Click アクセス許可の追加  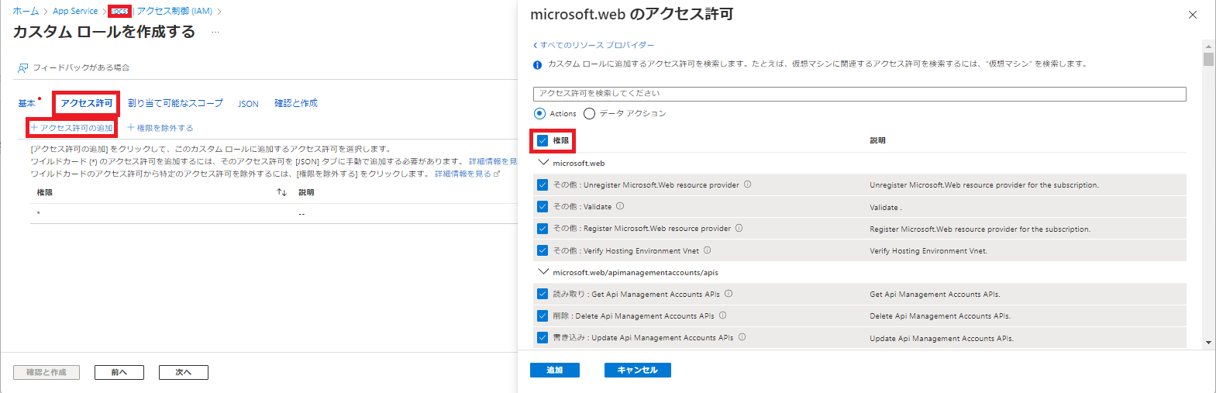coord(72,128)
